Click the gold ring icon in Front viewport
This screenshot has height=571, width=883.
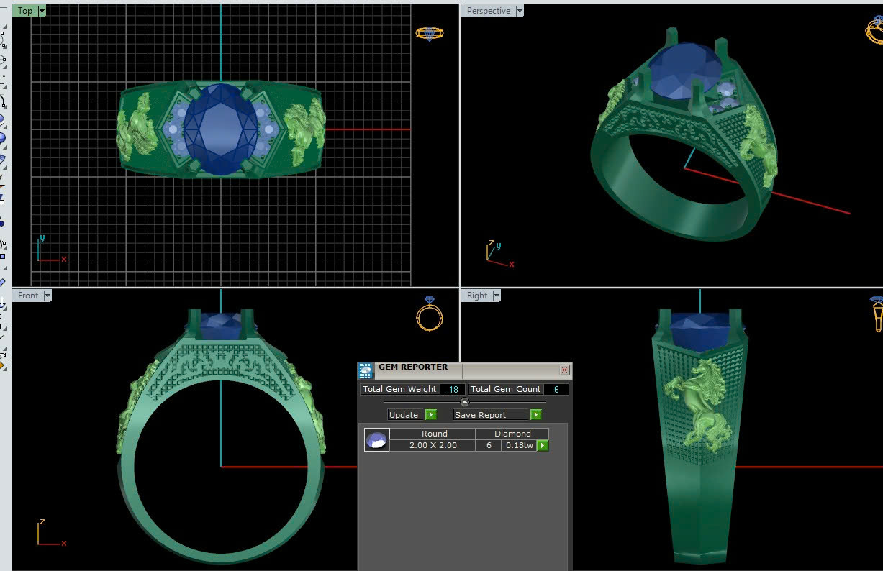pos(430,314)
